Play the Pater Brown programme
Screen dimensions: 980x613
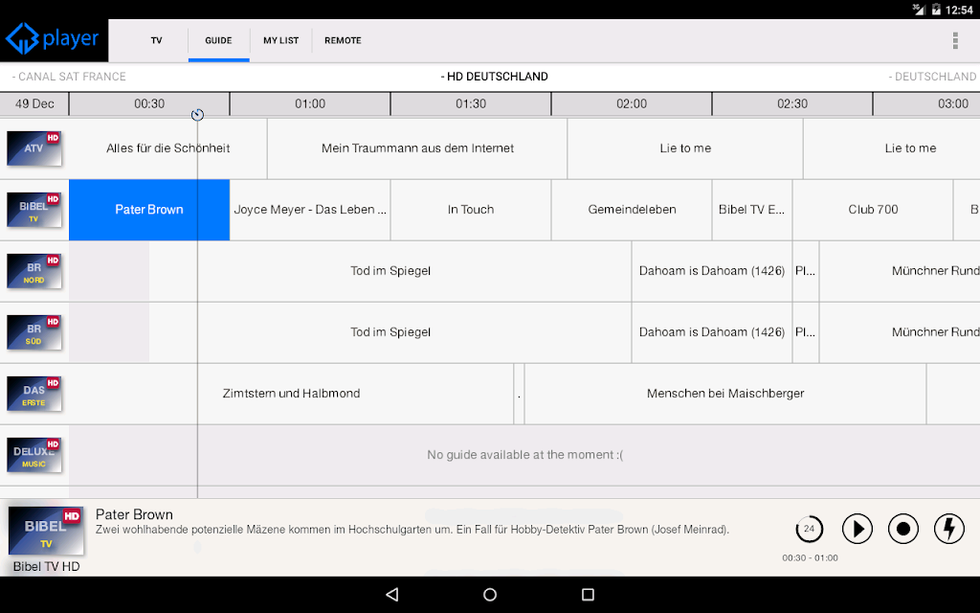[x=857, y=529]
